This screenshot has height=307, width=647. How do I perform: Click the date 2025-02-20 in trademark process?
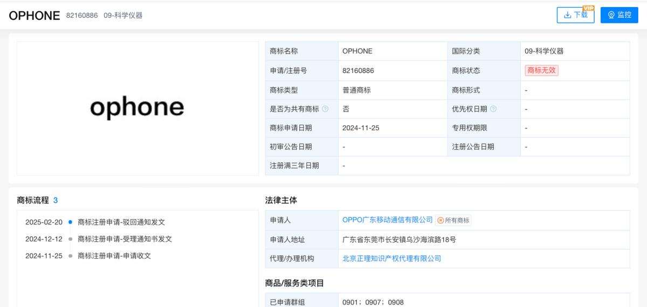pos(44,222)
